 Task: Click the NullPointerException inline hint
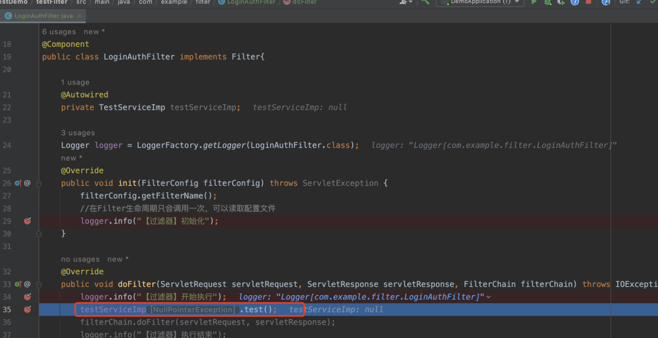tap(193, 310)
